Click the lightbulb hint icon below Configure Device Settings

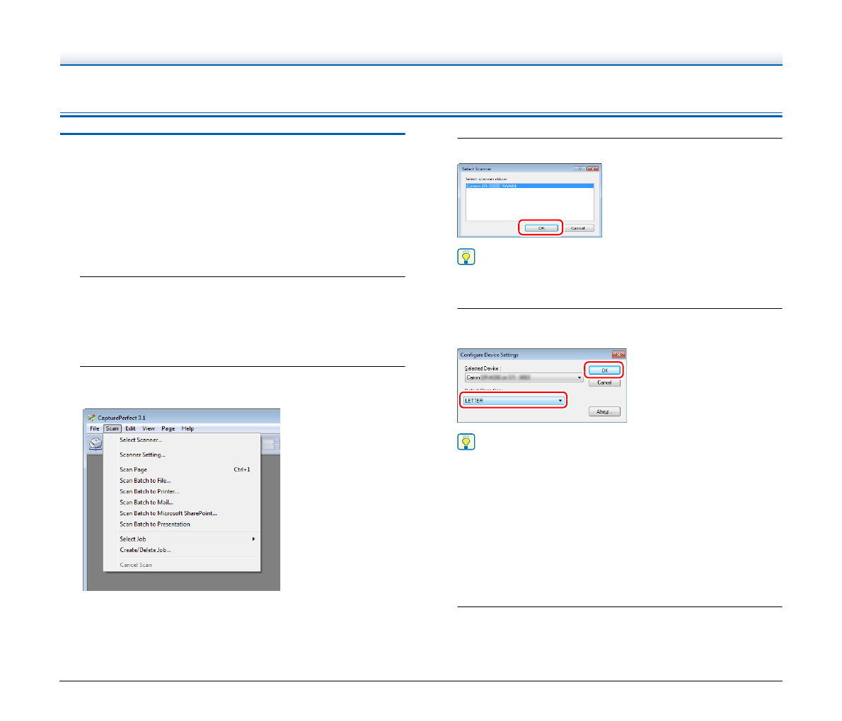coord(466,442)
